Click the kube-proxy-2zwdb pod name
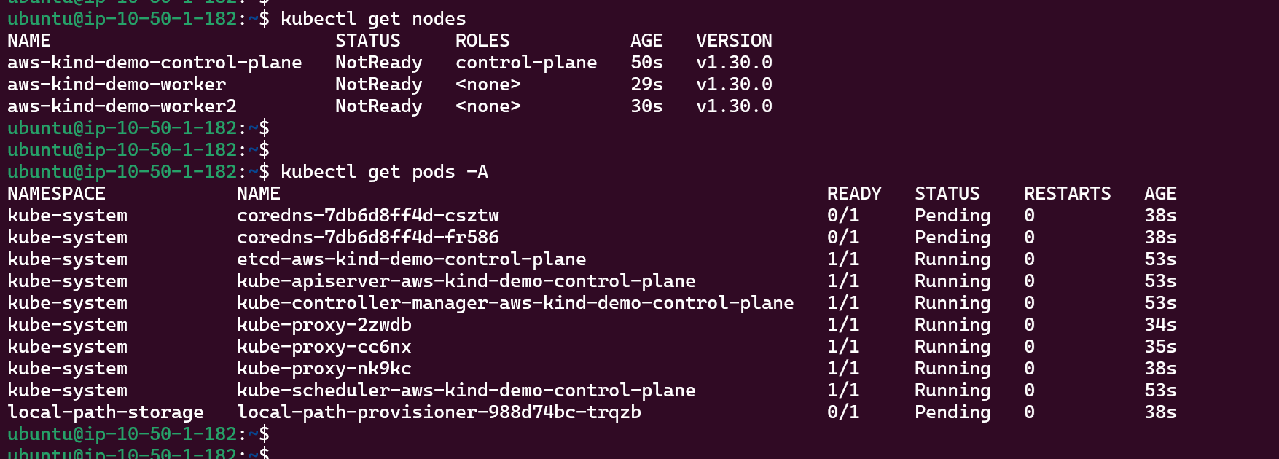Viewport: 1279px width, 459px height. [x=324, y=325]
